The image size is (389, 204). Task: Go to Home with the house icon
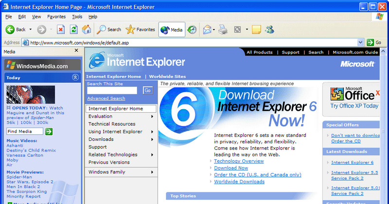(x=87, y=29)
